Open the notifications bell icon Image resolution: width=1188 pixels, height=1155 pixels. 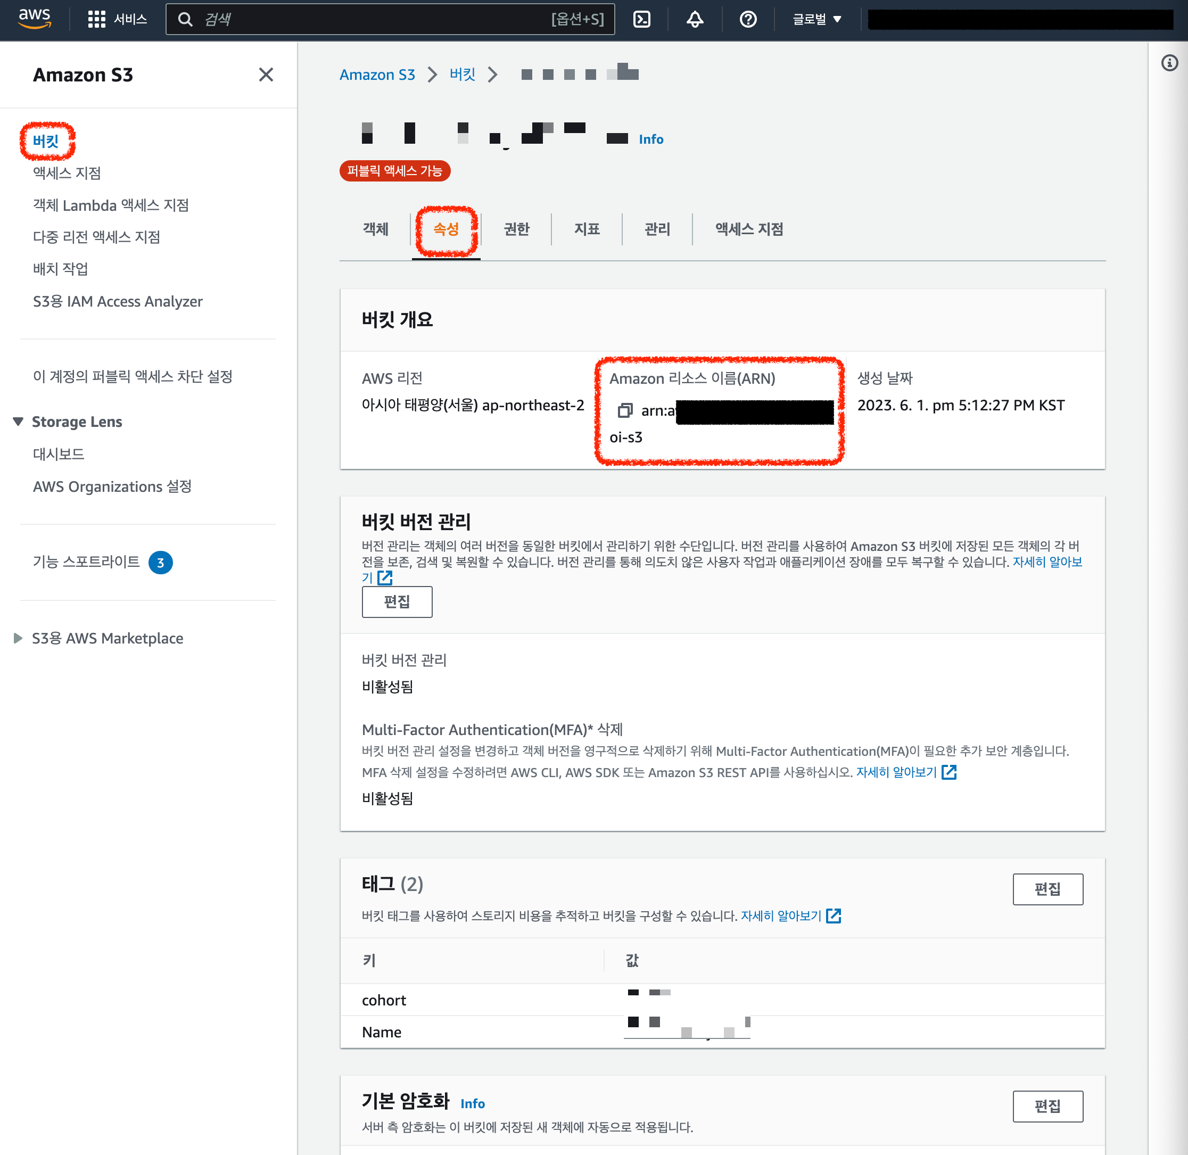pyautogui.click(x=695, y=19)
